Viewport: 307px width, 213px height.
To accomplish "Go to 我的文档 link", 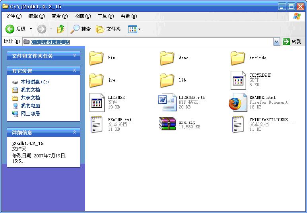I will pos(30,90).
